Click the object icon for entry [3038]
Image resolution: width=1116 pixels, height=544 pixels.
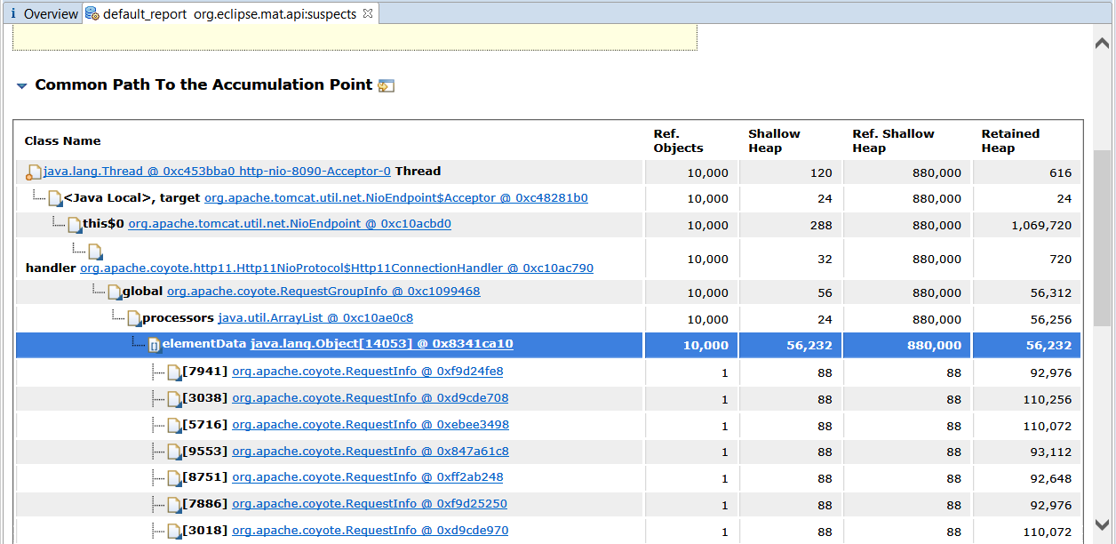pos(174,399)
